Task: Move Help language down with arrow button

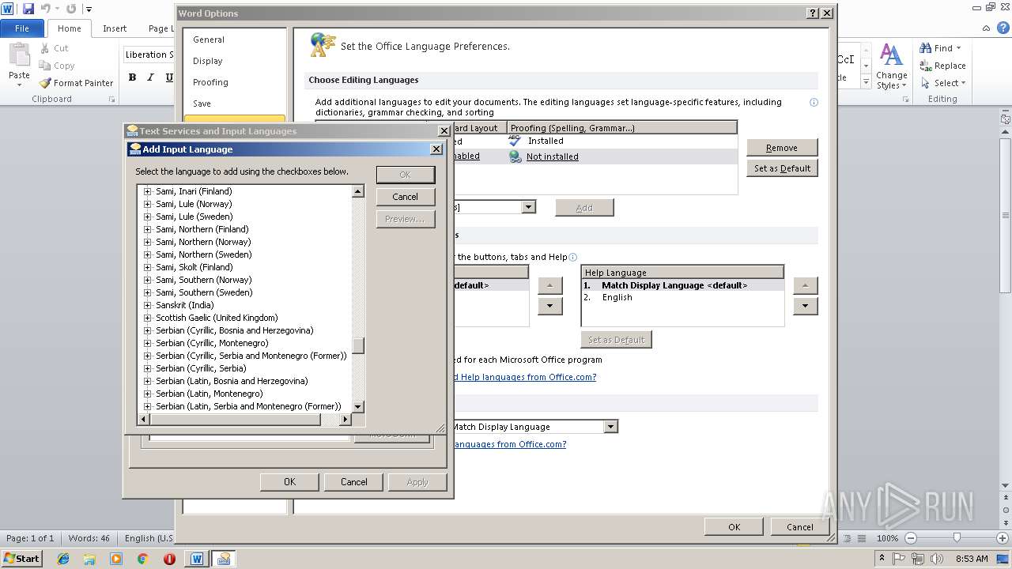Action: pyautogui.click(x=805, y=306)
